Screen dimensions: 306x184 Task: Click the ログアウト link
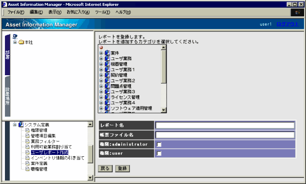point(288,24)
